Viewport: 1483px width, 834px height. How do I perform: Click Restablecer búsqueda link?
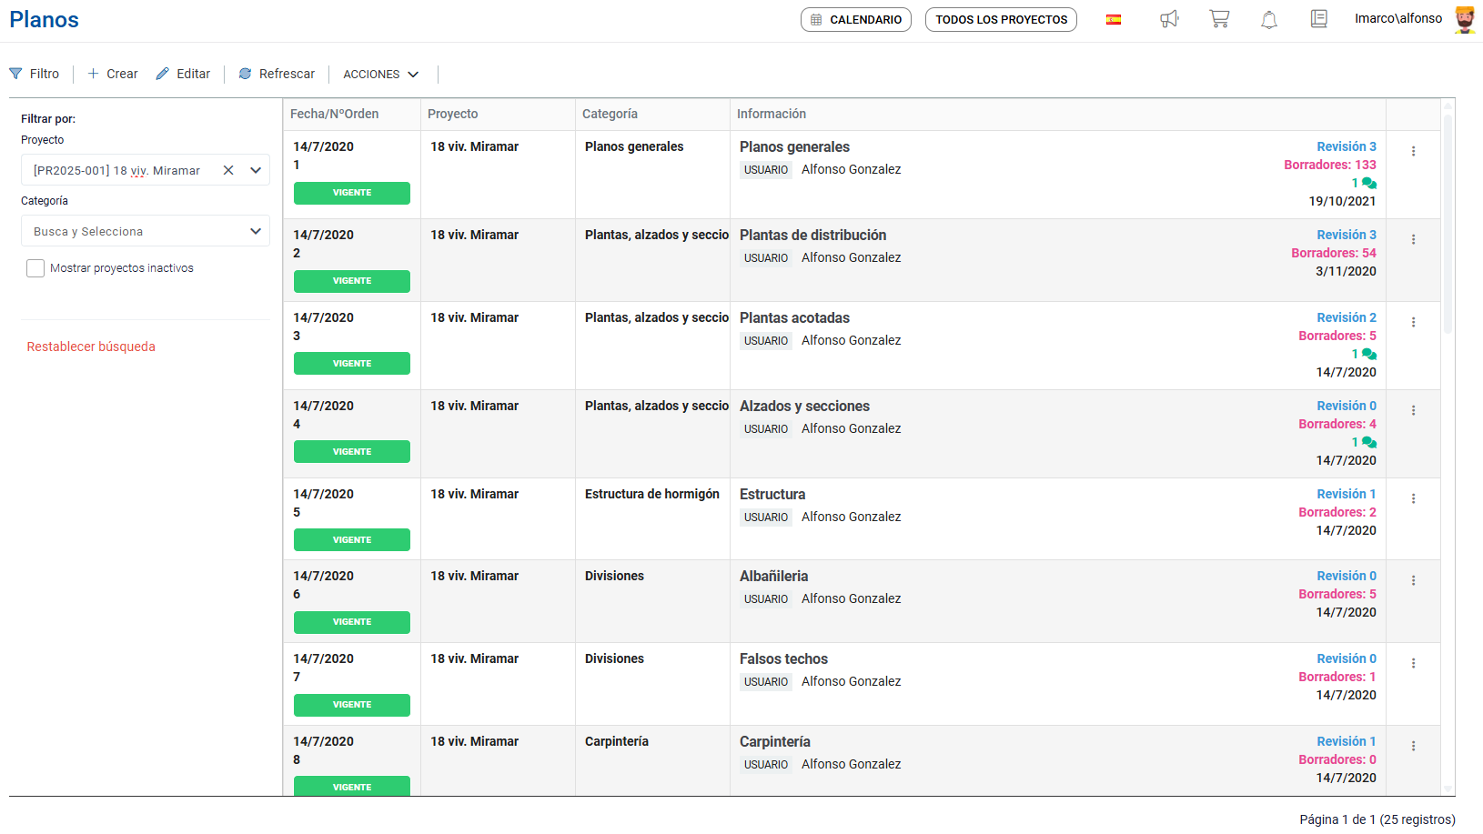click(x=91, y=347)
